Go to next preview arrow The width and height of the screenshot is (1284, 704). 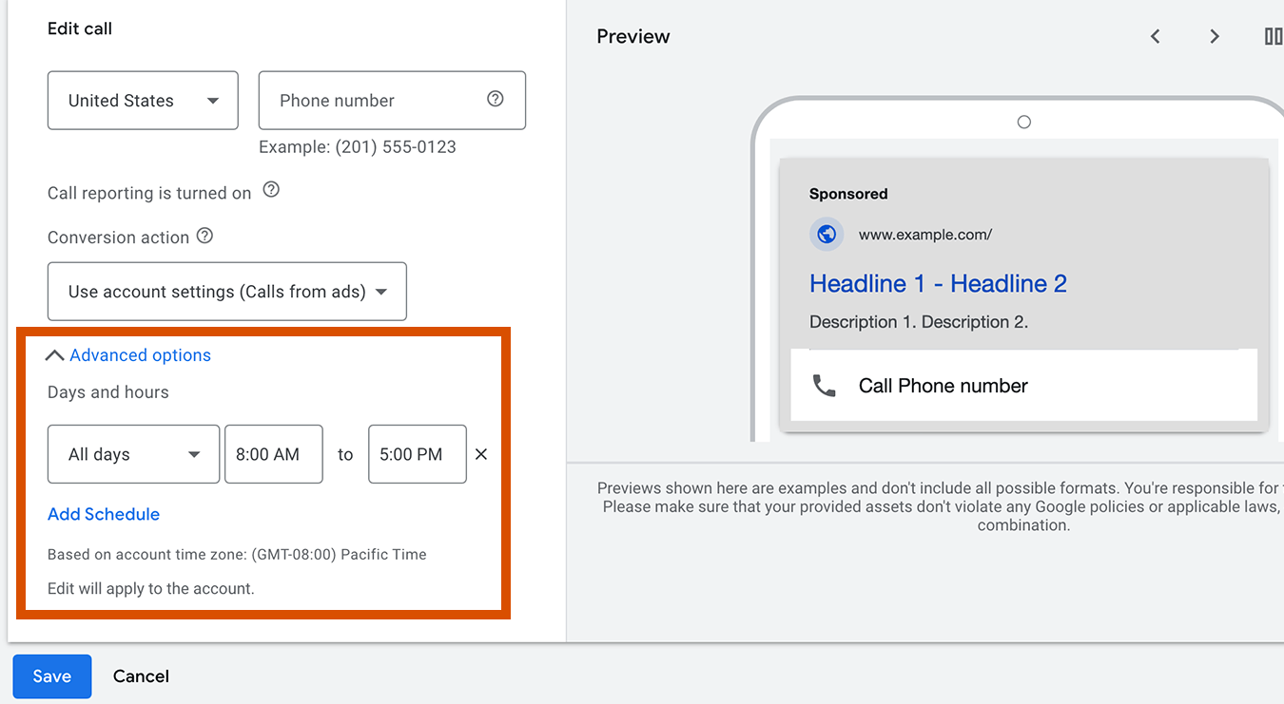(1215, 36)
